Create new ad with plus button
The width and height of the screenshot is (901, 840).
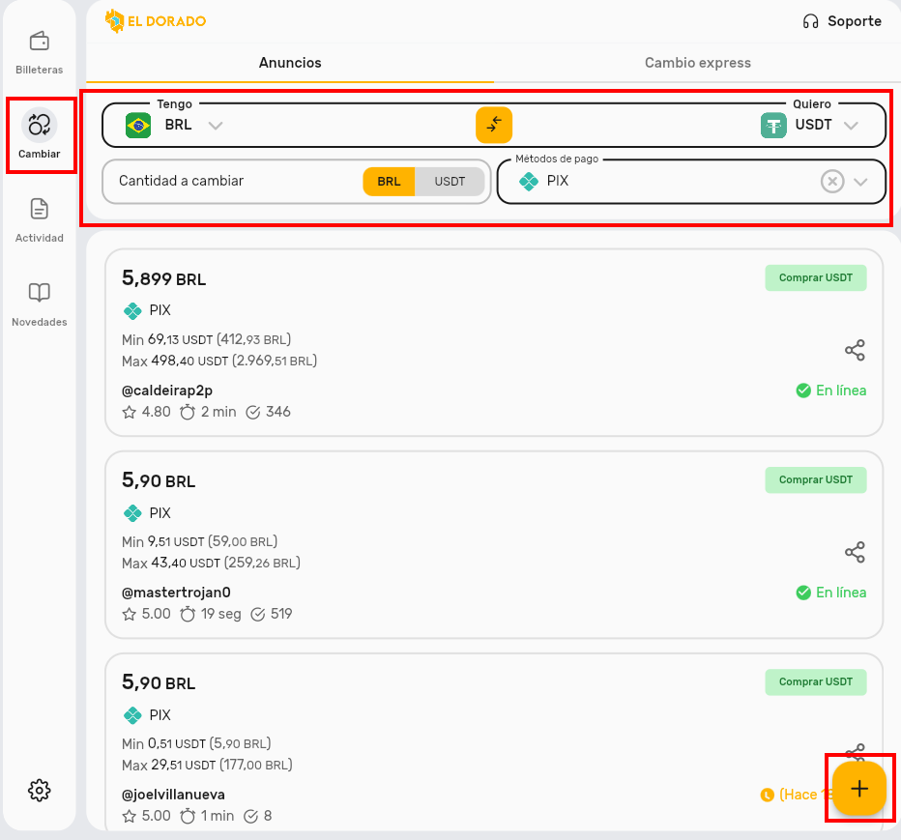coord(859,789)
